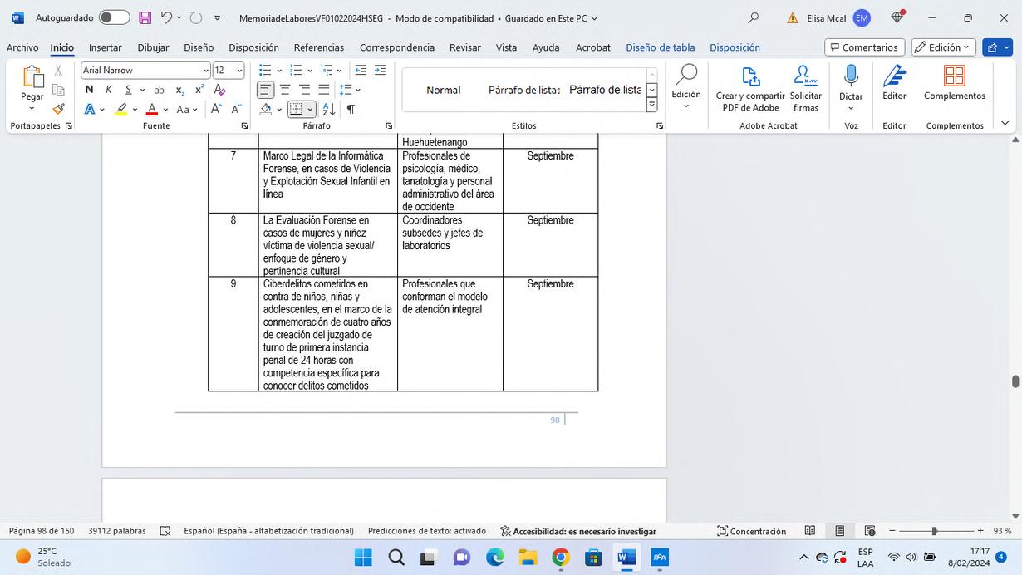Toggle underline (S) formatting
Screen dimensions: 1022x575
129,90
